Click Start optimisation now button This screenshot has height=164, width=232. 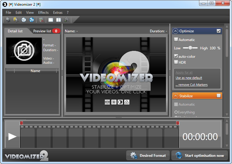(x=200, y=155)
